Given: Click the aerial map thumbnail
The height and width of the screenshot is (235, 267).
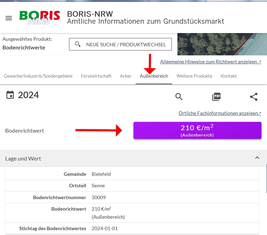Looking at the screenshot, I should coord(222,44).
